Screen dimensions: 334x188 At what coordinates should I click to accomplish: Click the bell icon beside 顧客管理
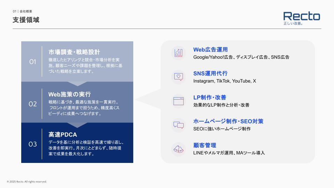click(x=178, y=149)
